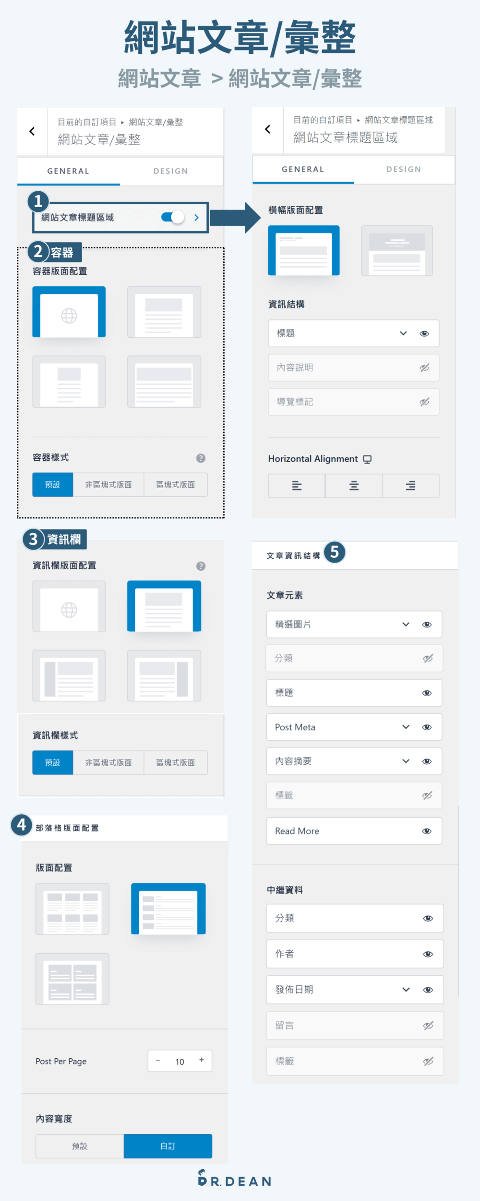Open help icon next to 資訊欄版面配置

(x=201, y=566)
